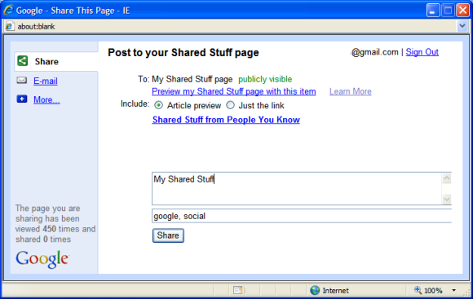Image resolution: width=473 pixels, height=299 pixels.
Task: Open the zoom level dropdown arrow
Action: 453,290
